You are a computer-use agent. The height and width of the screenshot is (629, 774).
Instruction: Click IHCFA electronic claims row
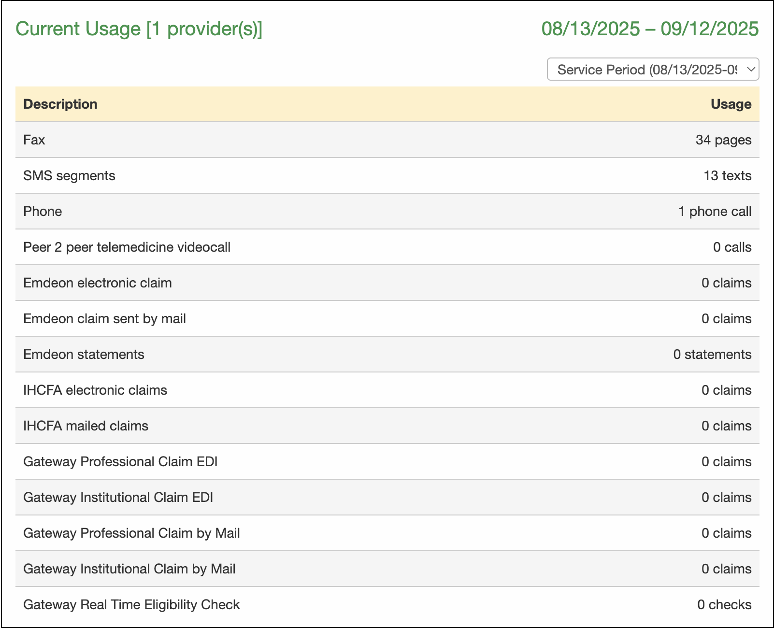[95, 390]
